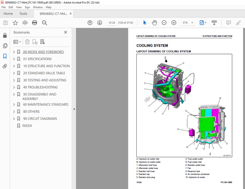
Task: Open the Edit menu
Action: 11,7
